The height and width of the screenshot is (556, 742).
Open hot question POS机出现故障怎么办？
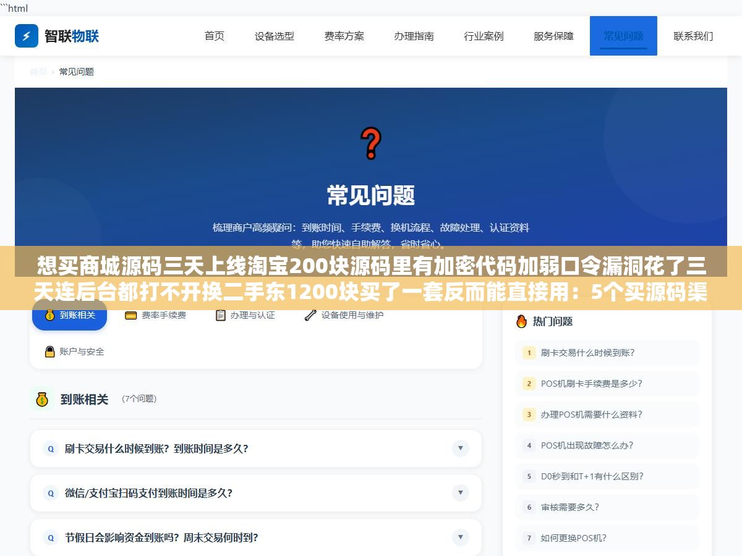pyautogui.click(x=607, y=445)
